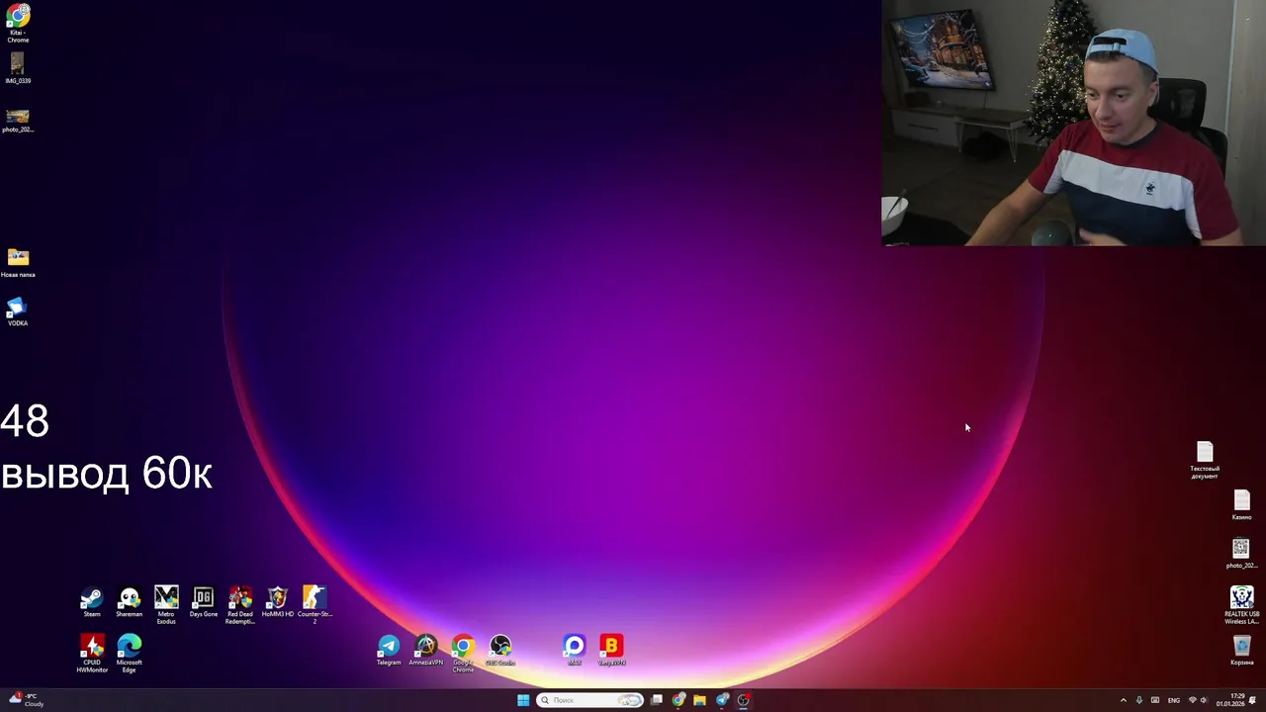Switch to OBS Studio in the taskbar
The width and height of the screenshot is (1266, 712).
click(x=744, y=700)
